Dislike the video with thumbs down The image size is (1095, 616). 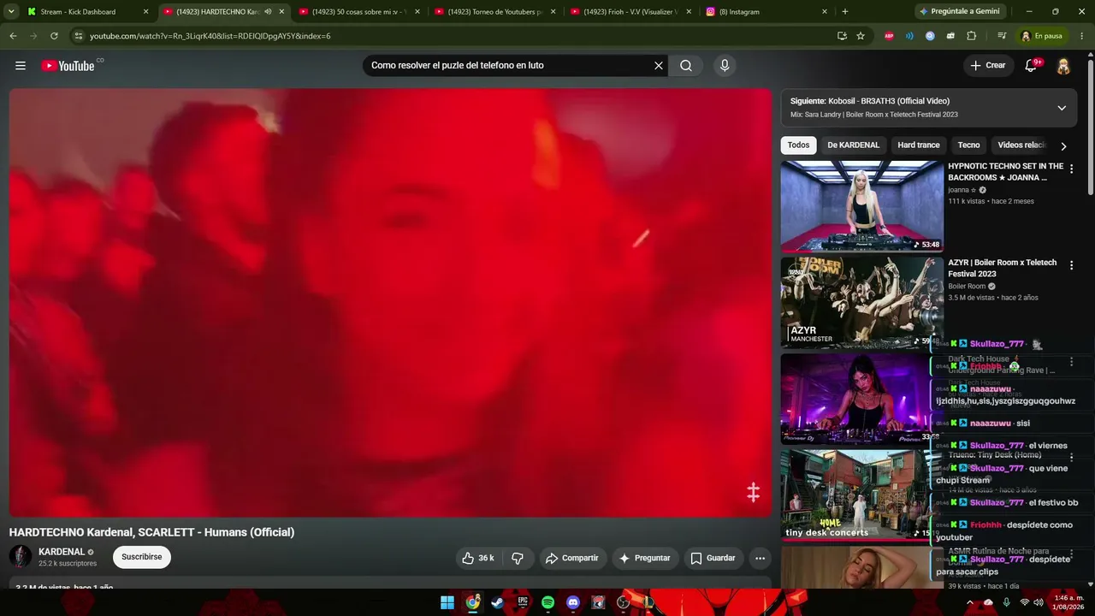(518, 558)
